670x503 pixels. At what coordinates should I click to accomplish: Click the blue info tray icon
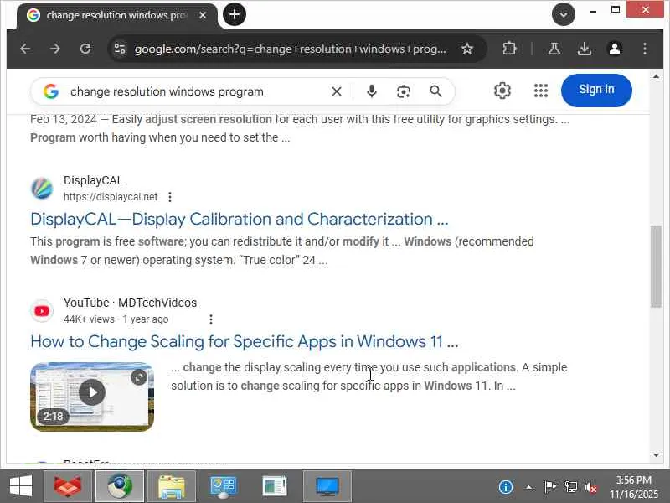click(x=506, y=487)
